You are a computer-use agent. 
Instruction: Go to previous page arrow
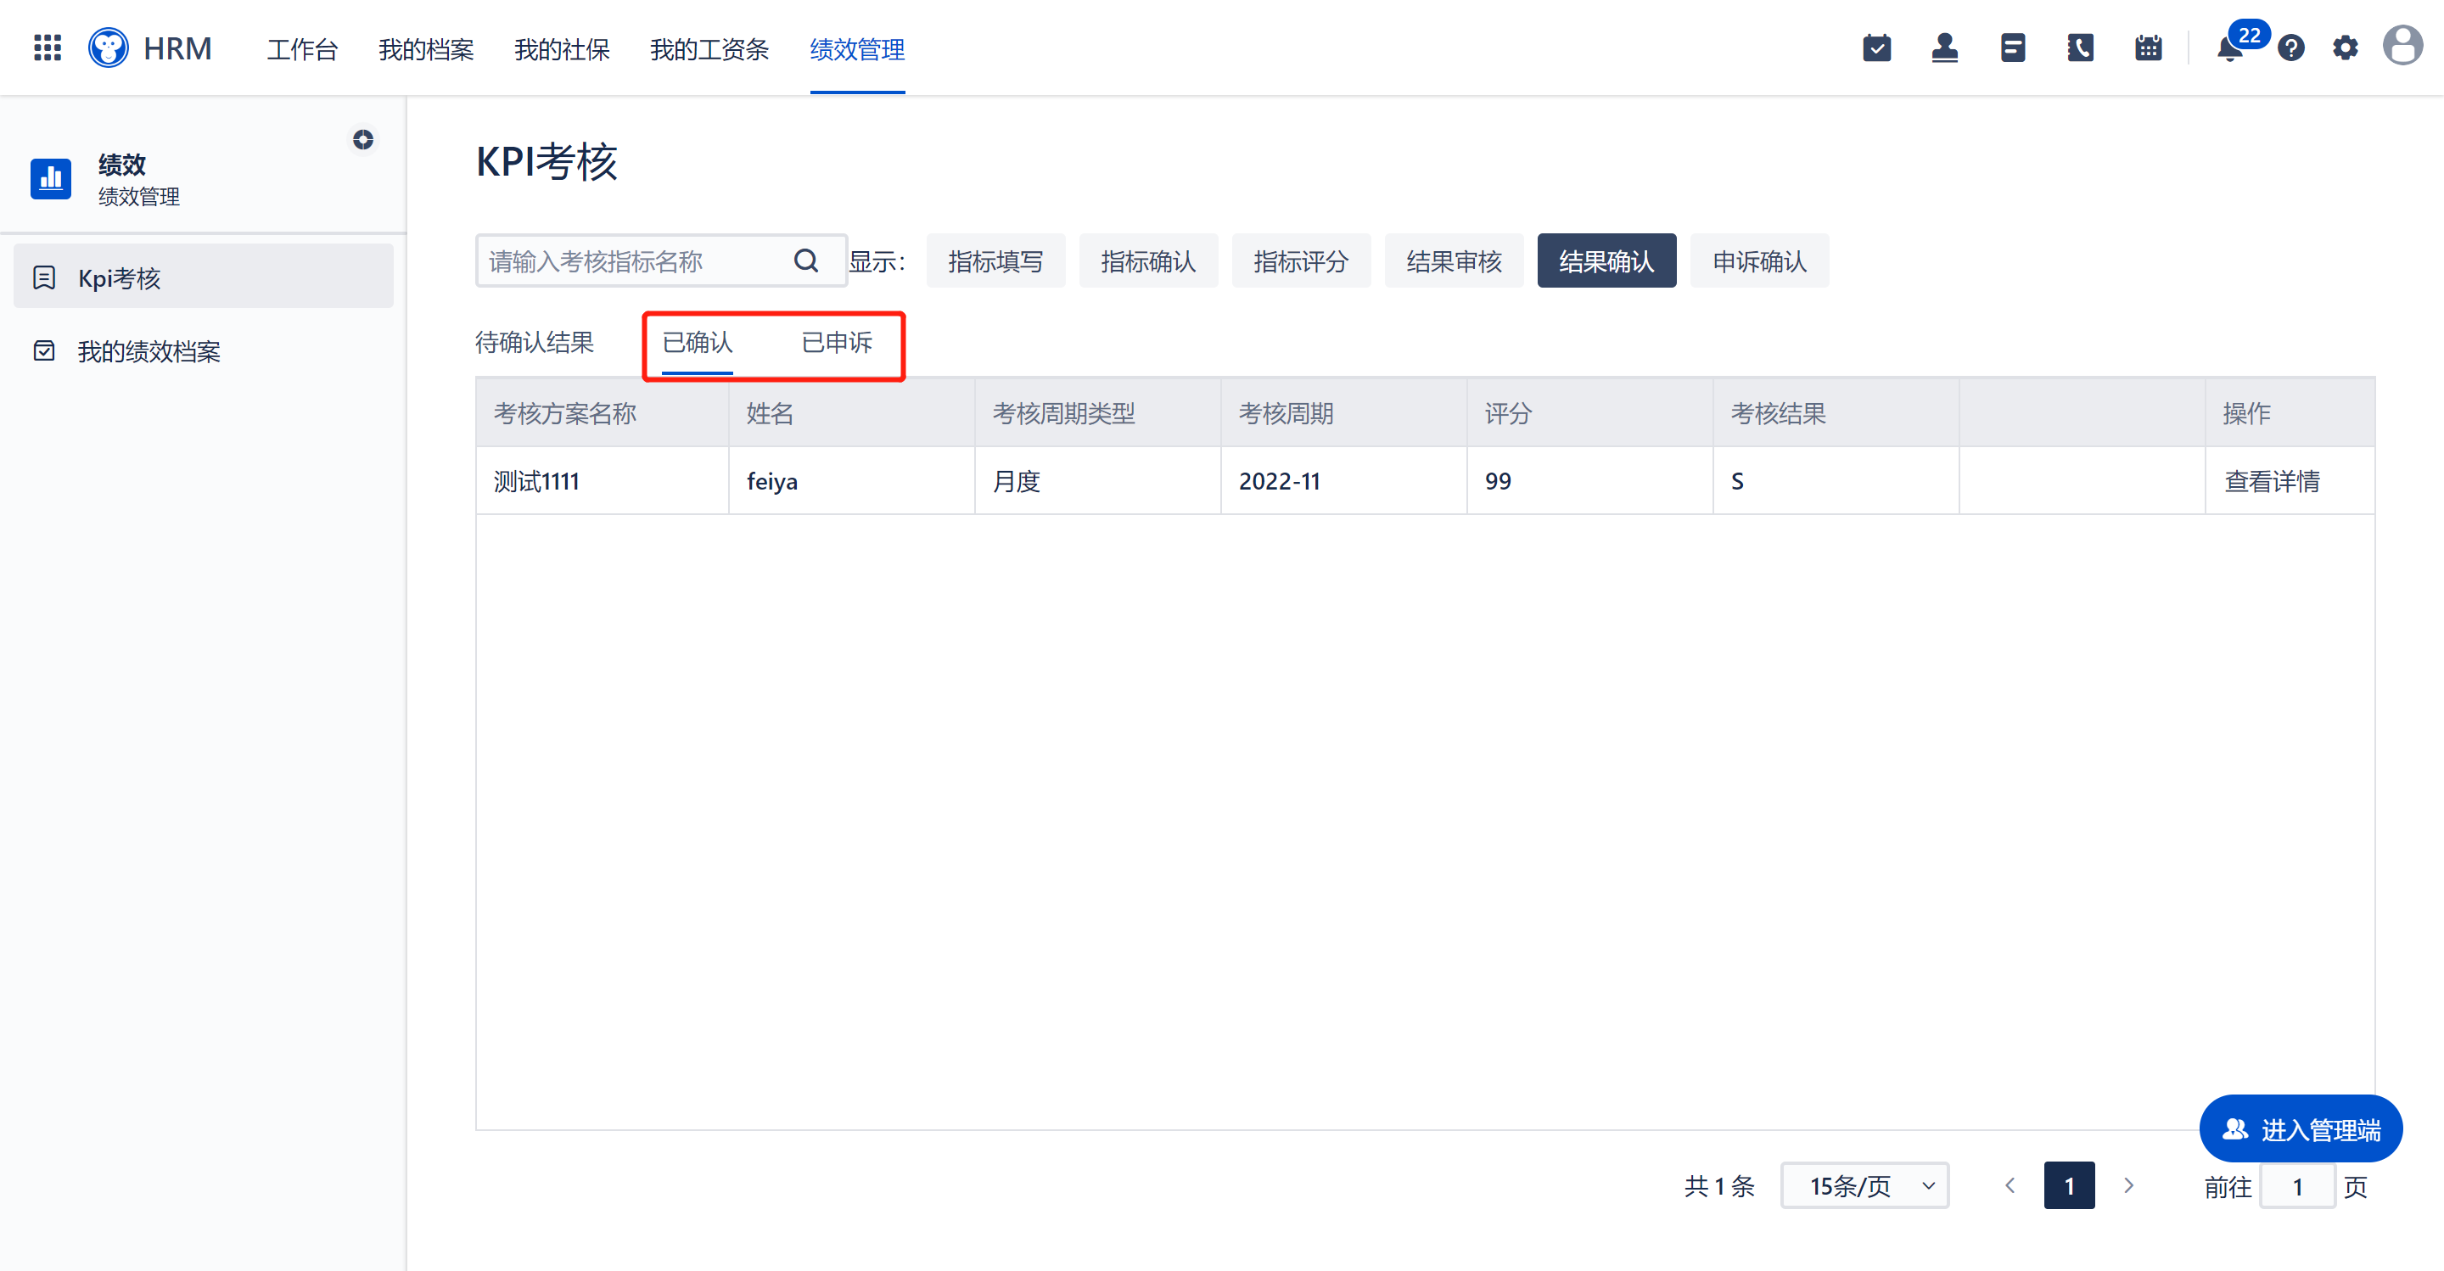pyautogui.click(x=2010, y=1185)
